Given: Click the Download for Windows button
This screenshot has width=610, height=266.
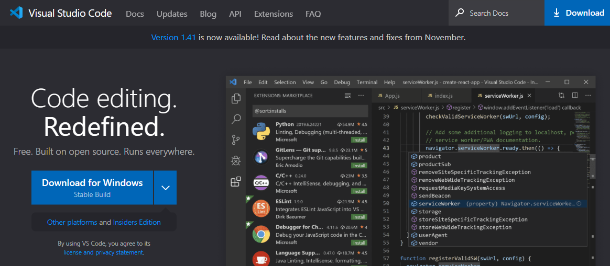Looking at the screenshot, I should (92, 188).
